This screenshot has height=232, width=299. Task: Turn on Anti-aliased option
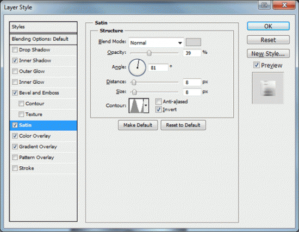click(158, 102)
